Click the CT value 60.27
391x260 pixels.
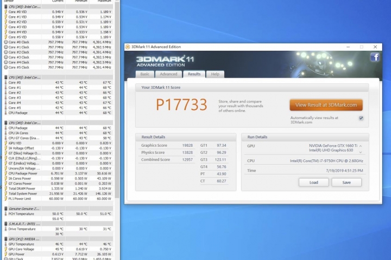221,181
